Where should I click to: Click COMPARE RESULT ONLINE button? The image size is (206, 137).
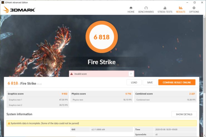point(177,82)
